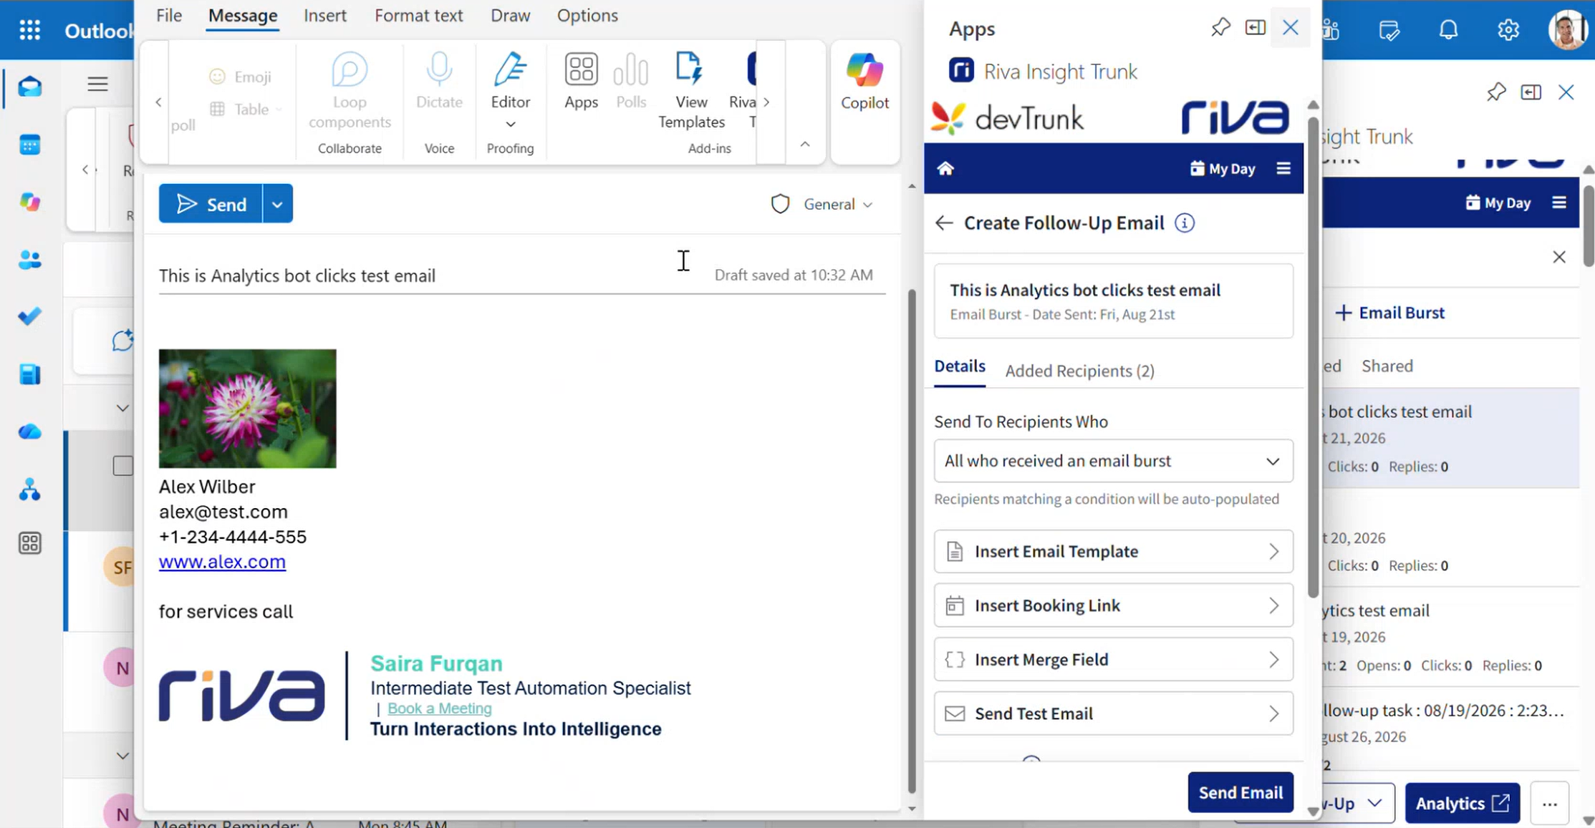Open the Riva hamburger menu
Image resolution: width=1595 pixels, height=828 pixels.
(x=1283, y=168)
